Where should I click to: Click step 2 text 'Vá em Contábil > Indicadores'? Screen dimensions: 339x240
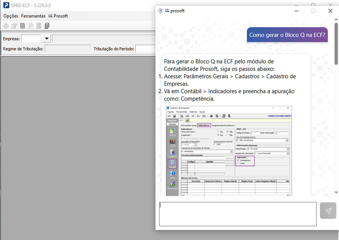[x=229, y=95]
